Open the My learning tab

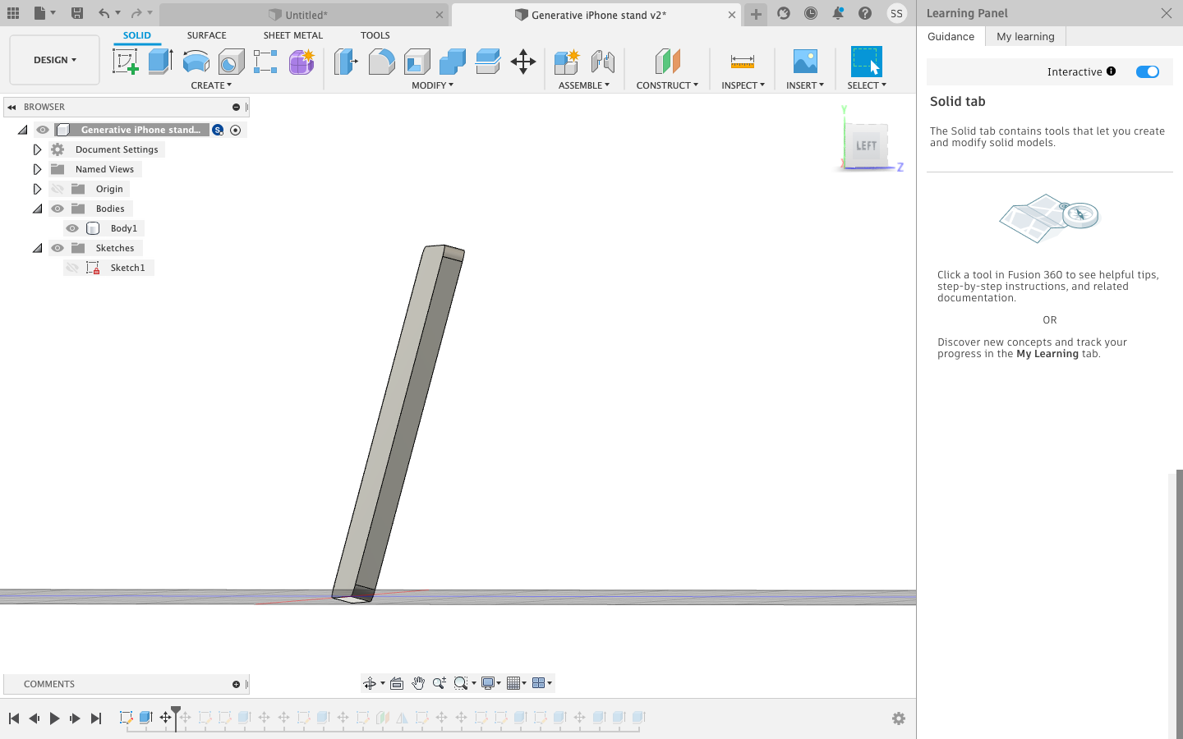(x=1024, y=36)
